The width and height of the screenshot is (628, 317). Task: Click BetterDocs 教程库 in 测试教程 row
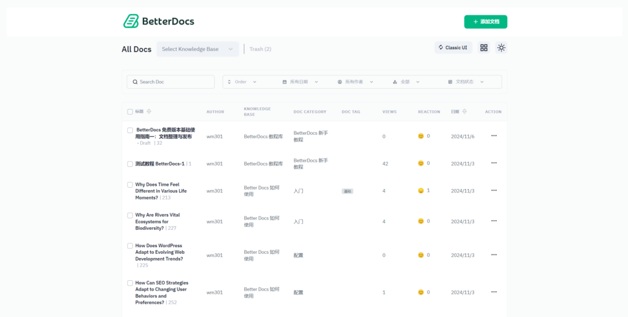click(263, 164)
